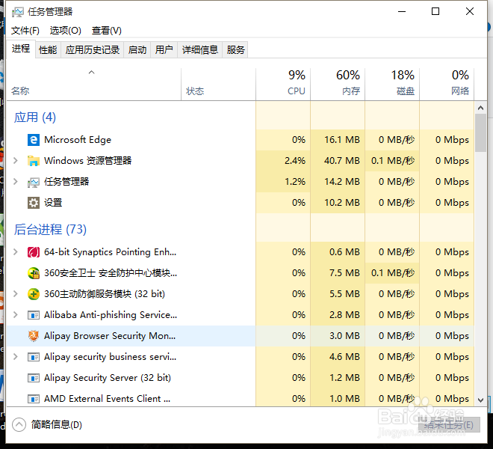Expand the 64-bit Synaptics Pointing entry

point(16,252)
